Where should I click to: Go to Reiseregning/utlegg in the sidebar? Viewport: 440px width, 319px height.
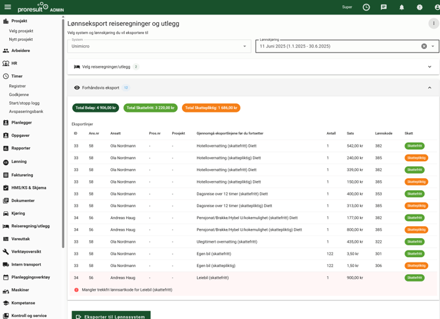[x=30, y=226]
